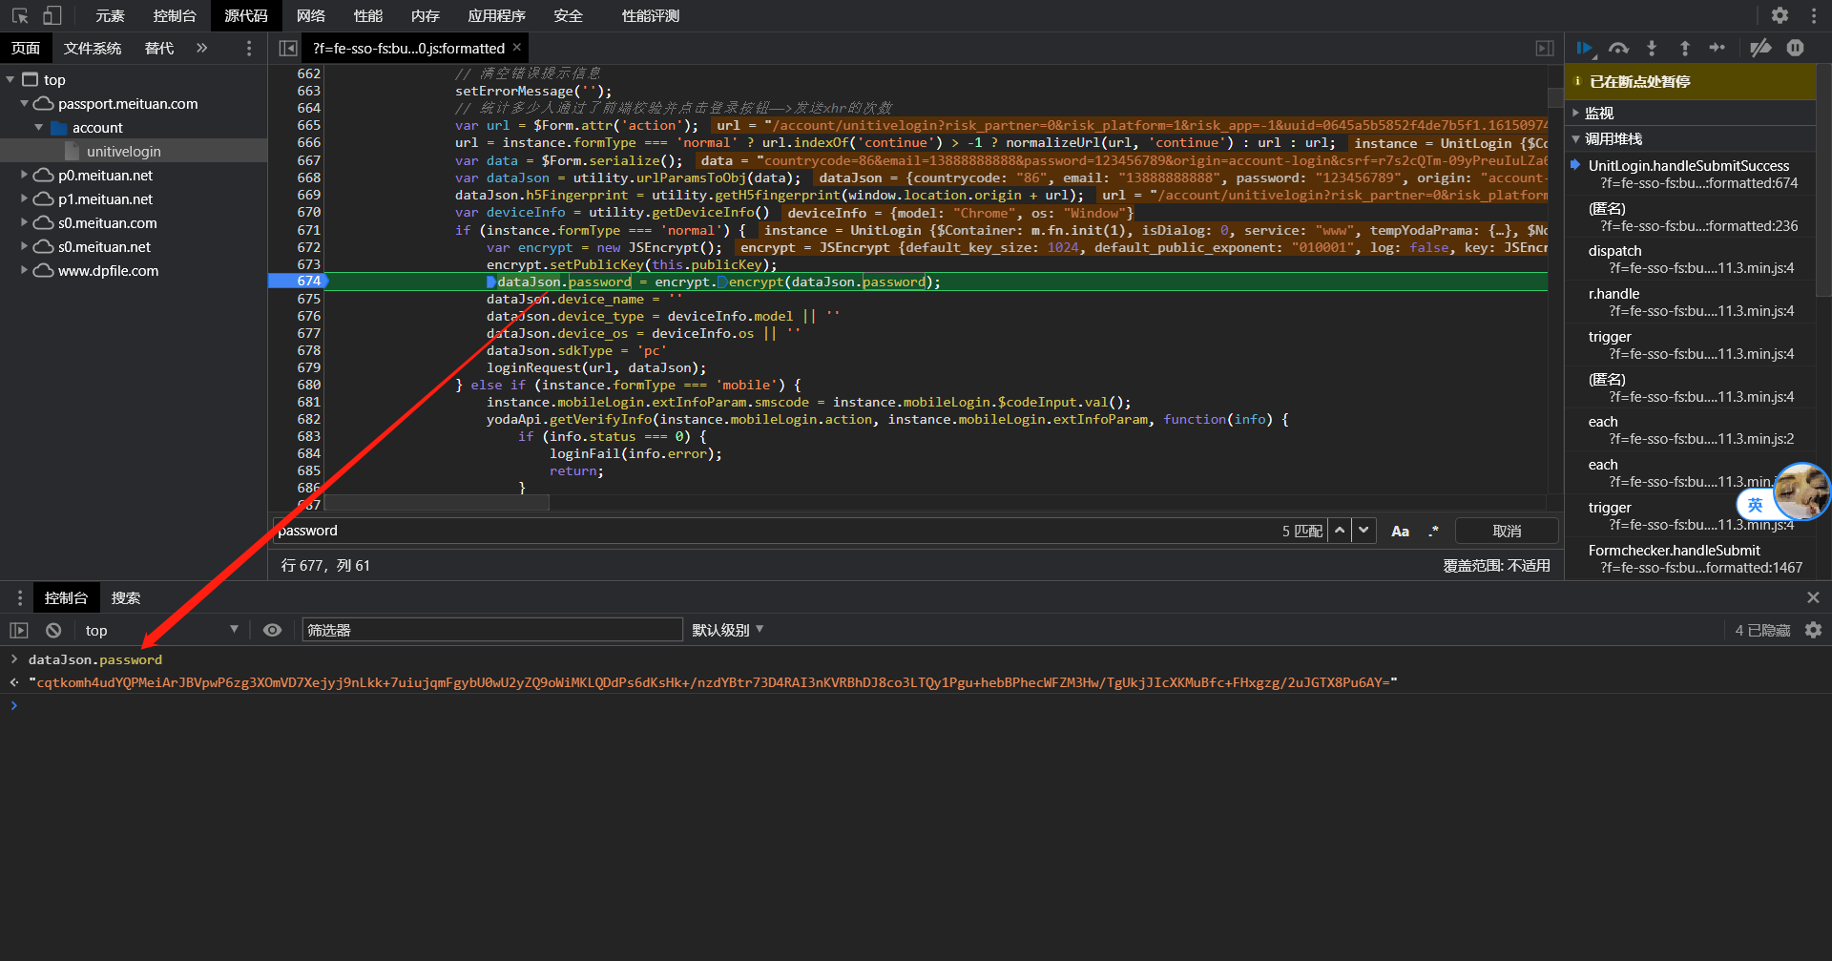Show more navigator tabs chevron

click(x=201, y=48)
